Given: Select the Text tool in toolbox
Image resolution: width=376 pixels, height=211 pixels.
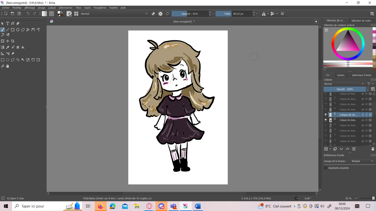Looking at the screenshot, I should pos(7,23).
